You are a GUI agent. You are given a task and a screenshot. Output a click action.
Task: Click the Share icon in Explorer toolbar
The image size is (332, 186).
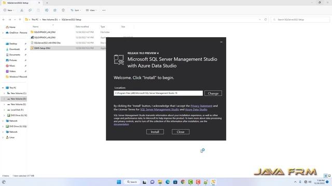[55, 10]
